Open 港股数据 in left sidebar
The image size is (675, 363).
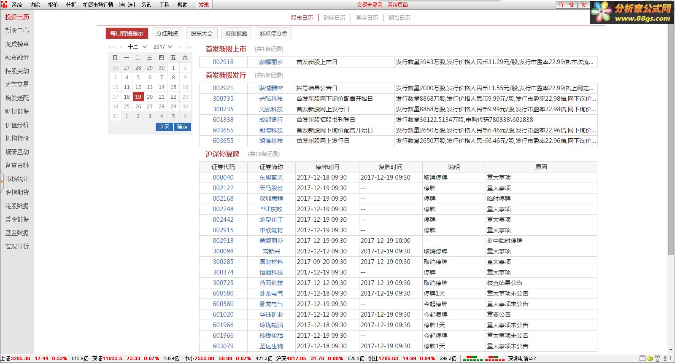17,206
